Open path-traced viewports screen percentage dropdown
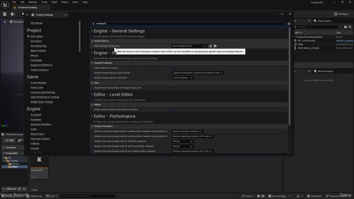 coord(183,146)
